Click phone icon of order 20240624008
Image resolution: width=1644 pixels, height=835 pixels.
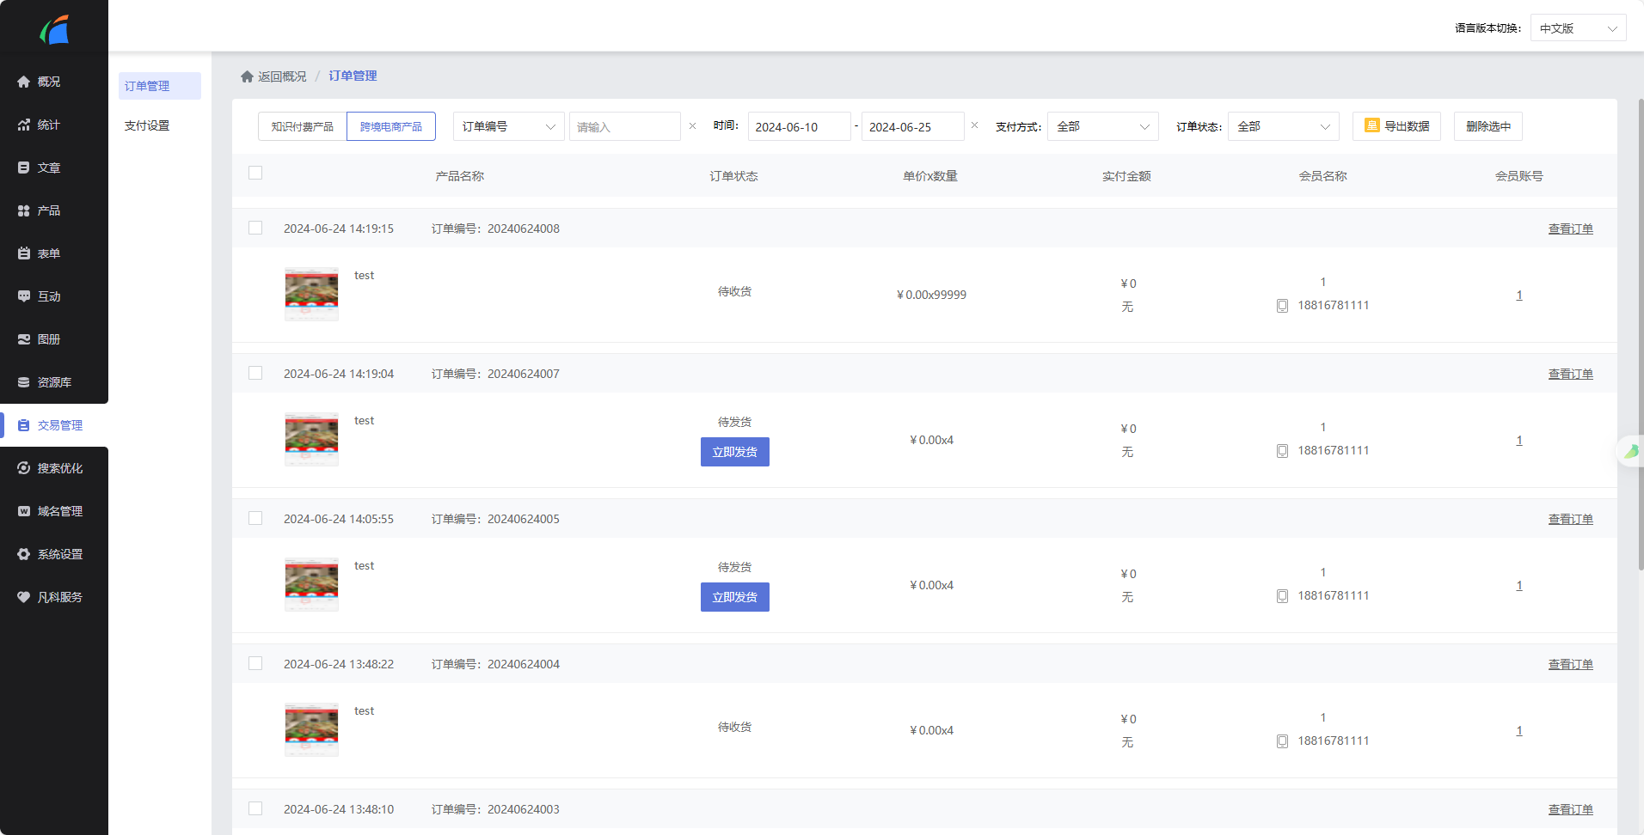click(1282, 306)
